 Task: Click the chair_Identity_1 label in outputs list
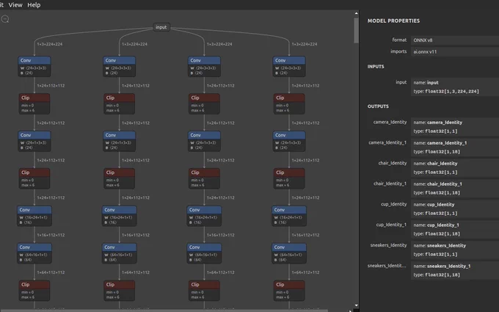click(390, 184)
